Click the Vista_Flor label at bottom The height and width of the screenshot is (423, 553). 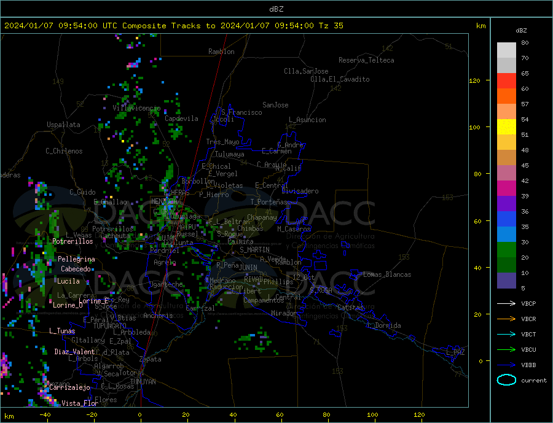tap(80, 403)
